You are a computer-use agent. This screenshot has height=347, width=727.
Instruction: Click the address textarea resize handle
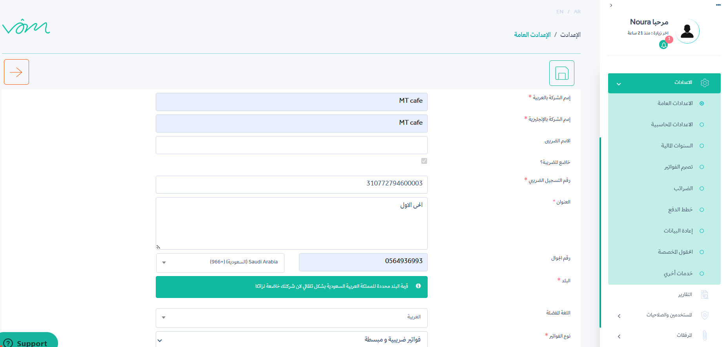tap(158, 247)
